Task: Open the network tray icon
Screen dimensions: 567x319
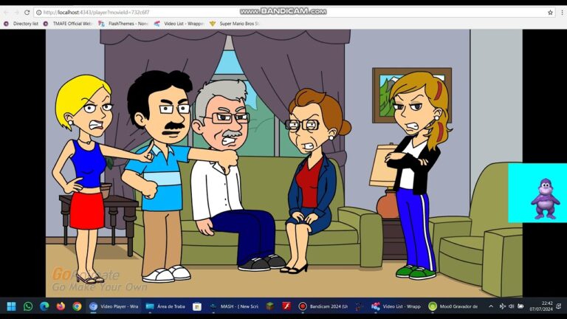Action: coord(502,306)
